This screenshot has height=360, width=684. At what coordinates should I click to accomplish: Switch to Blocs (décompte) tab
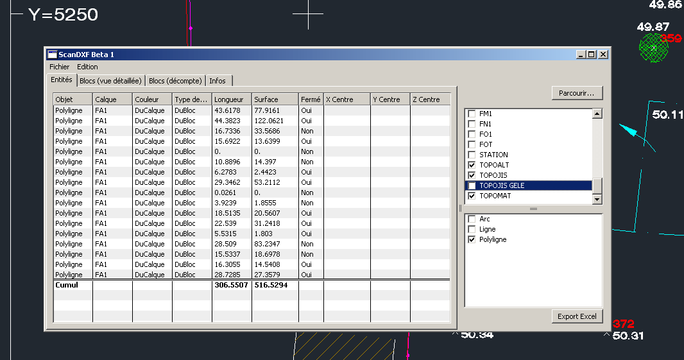point(175,81)
